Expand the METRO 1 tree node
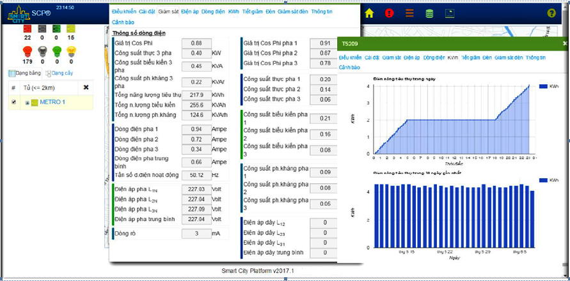570x281 pixels. [x=27, y=103]
